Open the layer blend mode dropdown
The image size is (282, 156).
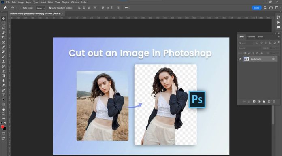coord(249,48)
